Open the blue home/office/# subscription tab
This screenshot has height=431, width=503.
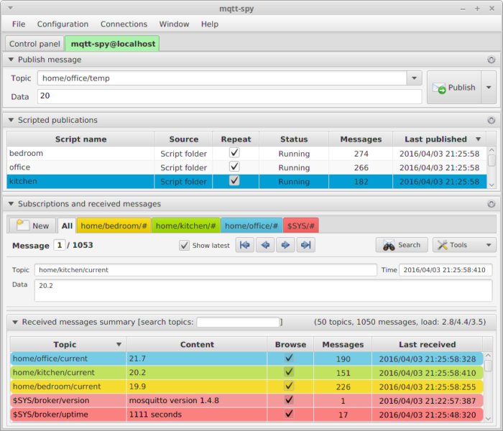tap(251, 226)
